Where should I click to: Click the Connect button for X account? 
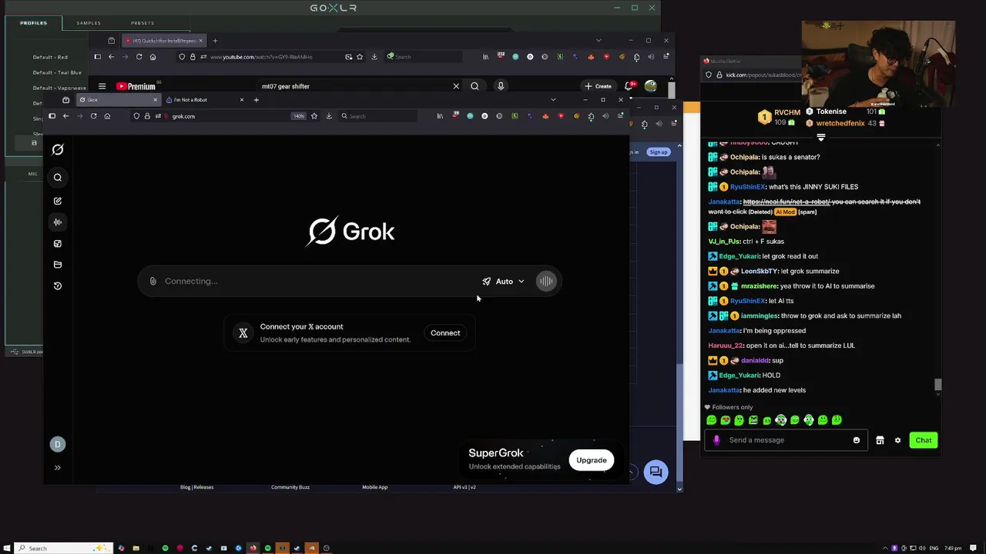tap(445, 333)
